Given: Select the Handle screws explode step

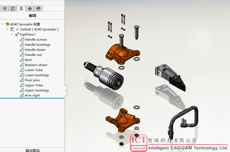Looking at the screenshot, I should pyautogui.click(x=36, y=39).
